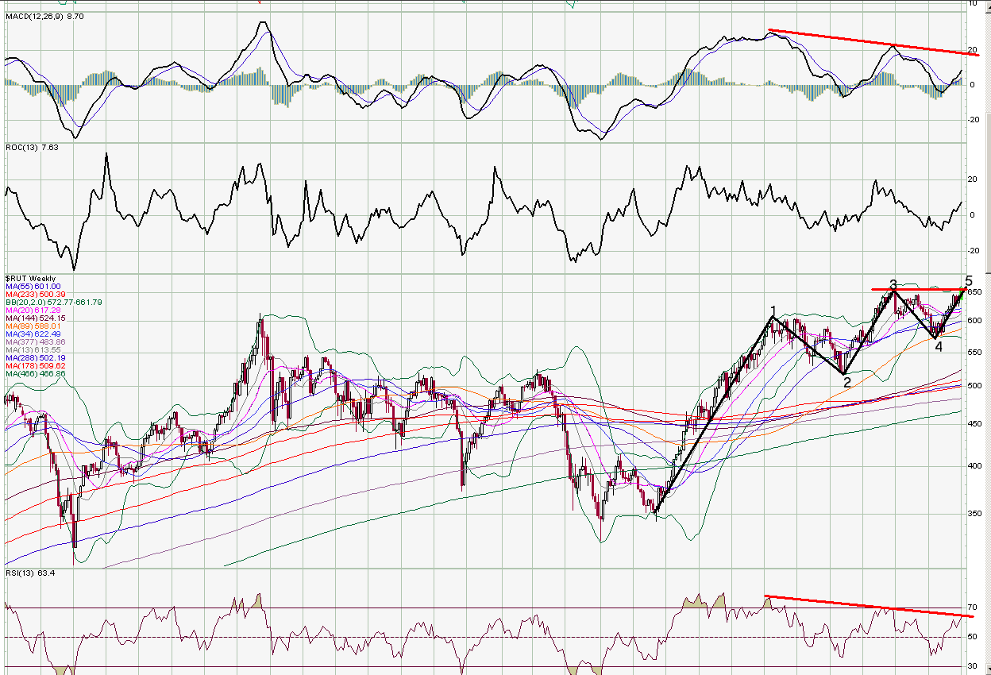This screenshot has height=675, width=991.
Task: Click the 350 price axis label
Action: 974,514
